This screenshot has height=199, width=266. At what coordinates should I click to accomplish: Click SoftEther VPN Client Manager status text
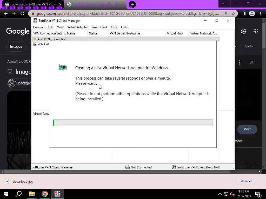(x=52, y=167)
